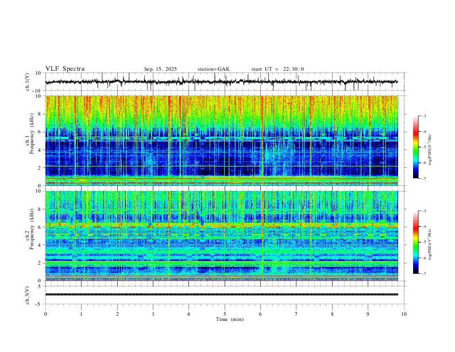Click the "1" tick label on time axis
Image resolution: width=455 pixels, height=352 pixels.
click(81, 314)
